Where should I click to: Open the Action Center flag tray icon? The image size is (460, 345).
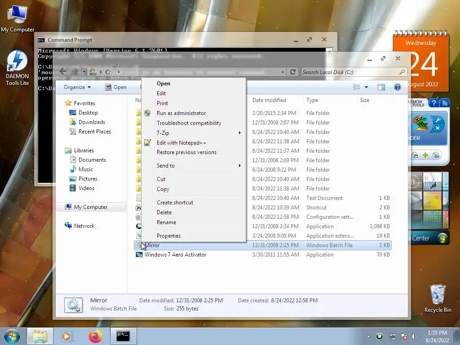pyautogui.click(x=404, y=336)
